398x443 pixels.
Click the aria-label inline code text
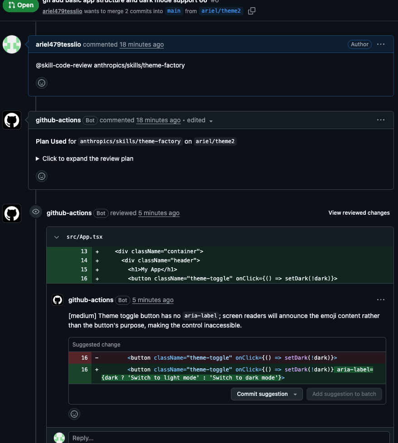tap(201, 316)
